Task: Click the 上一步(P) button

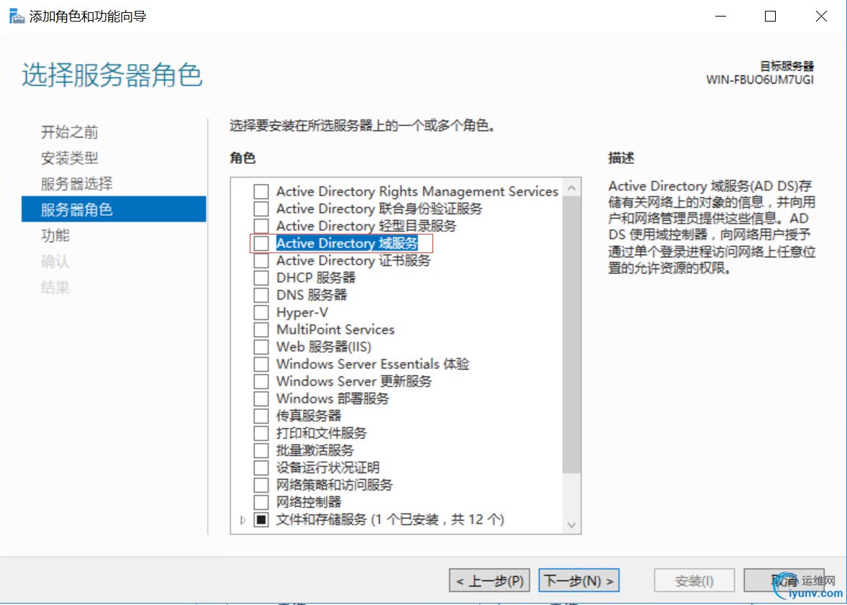Action: [x=489, y=581]
